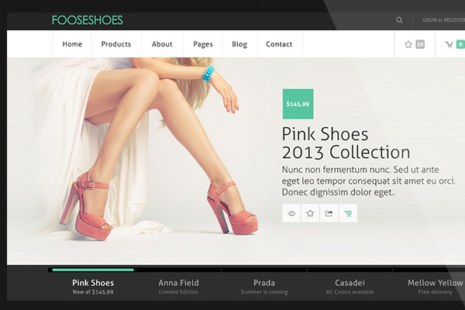Viewport: 465px width, 310px height.
Task: Select the Prada slide tab
Action: [x=264, y=287]
